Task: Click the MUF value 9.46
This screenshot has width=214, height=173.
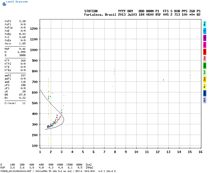Action: (x=22, y=49)
